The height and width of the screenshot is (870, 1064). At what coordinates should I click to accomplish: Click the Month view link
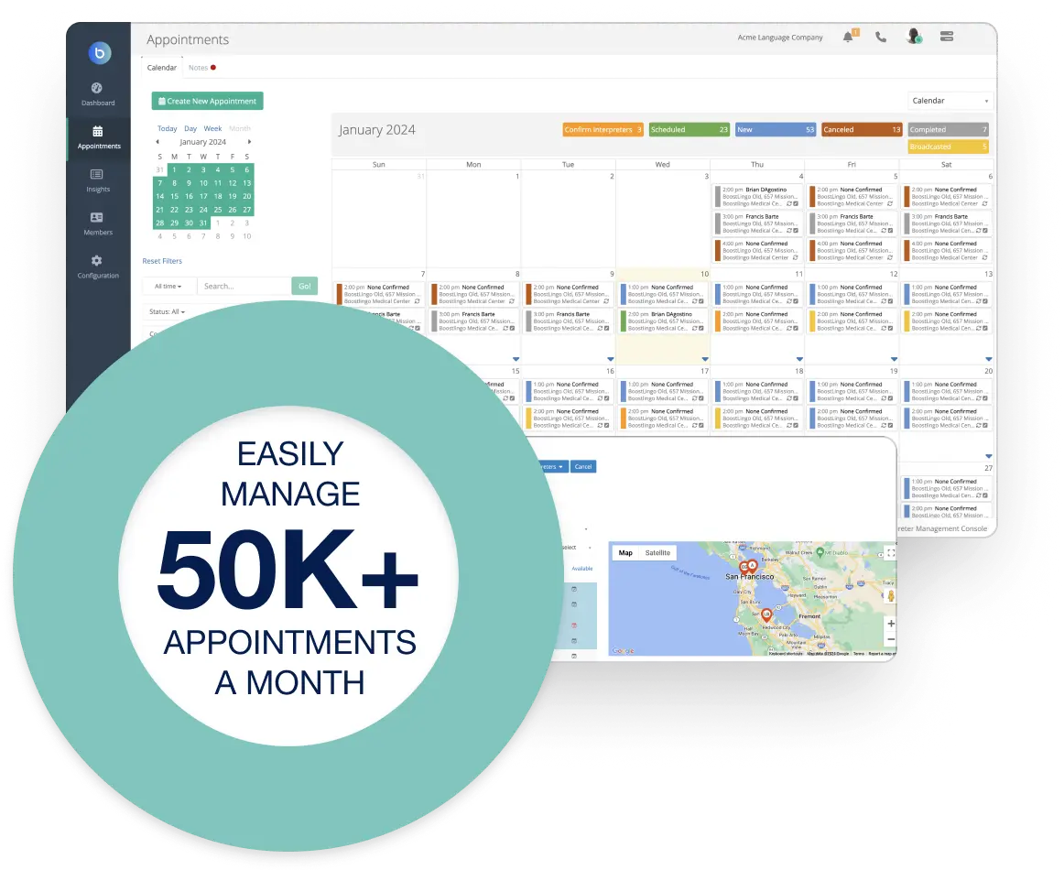point(240,128)
